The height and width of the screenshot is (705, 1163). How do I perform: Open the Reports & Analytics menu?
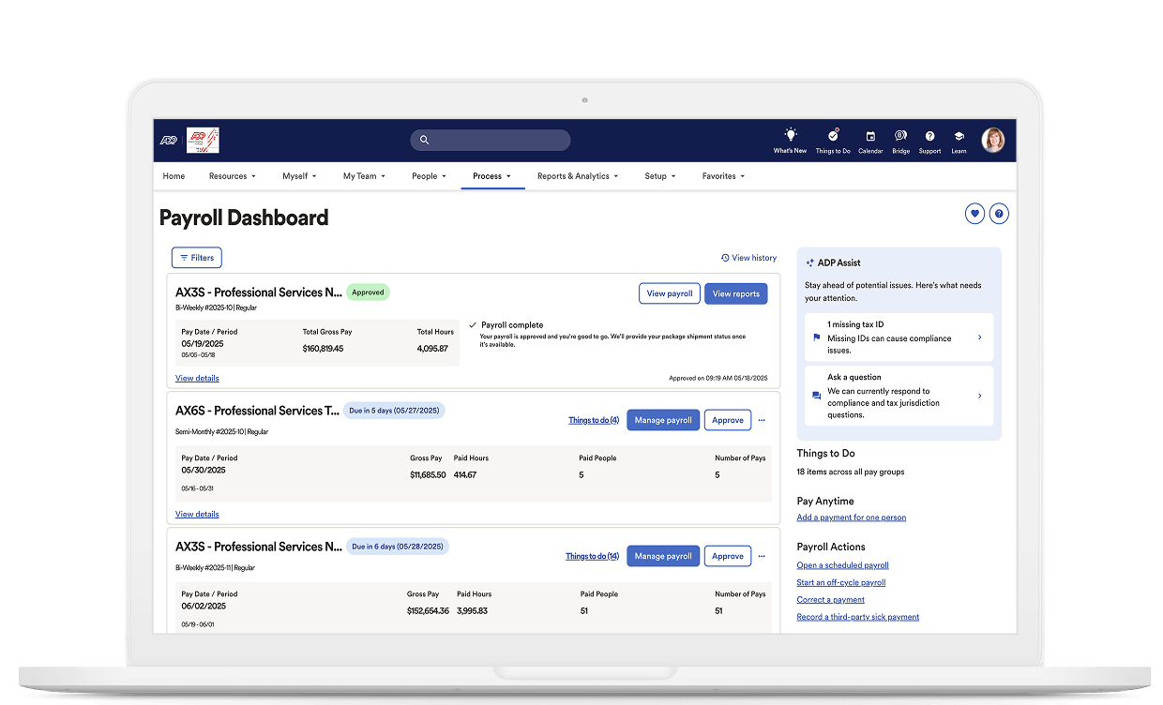tap(577, 176)
